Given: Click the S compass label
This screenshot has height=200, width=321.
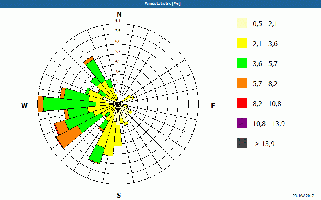Looking at the screenshot, I should pos(119,195).
